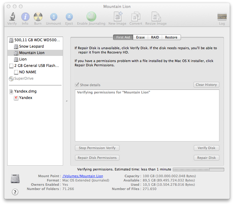Click the Eject toolbar icon
The width and height of the screenshot is (234, 205).
pos(69,17)
